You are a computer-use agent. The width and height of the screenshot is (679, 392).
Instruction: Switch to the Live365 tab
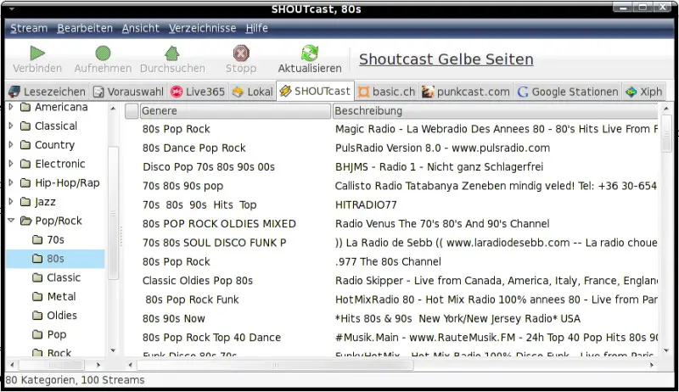pyautogui.click(x=198, y=92)
